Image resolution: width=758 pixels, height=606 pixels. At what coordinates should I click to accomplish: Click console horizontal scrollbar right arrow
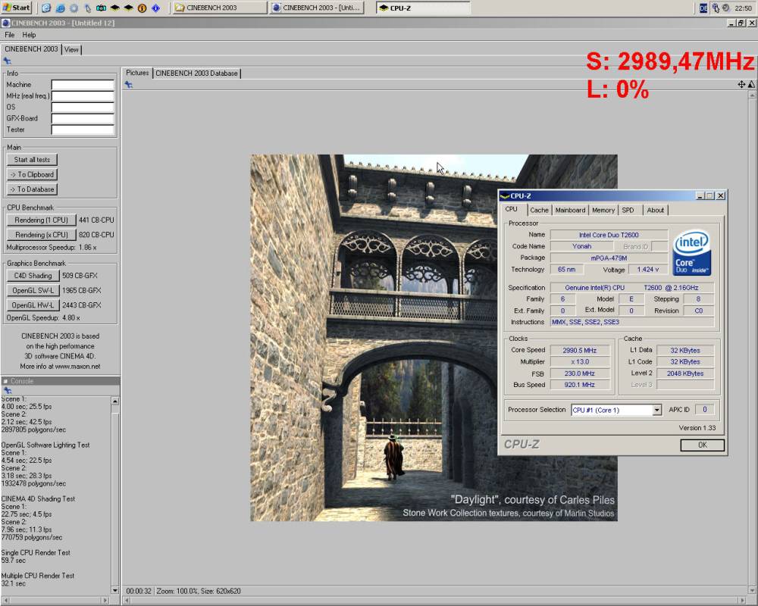[x=105, y=600]
